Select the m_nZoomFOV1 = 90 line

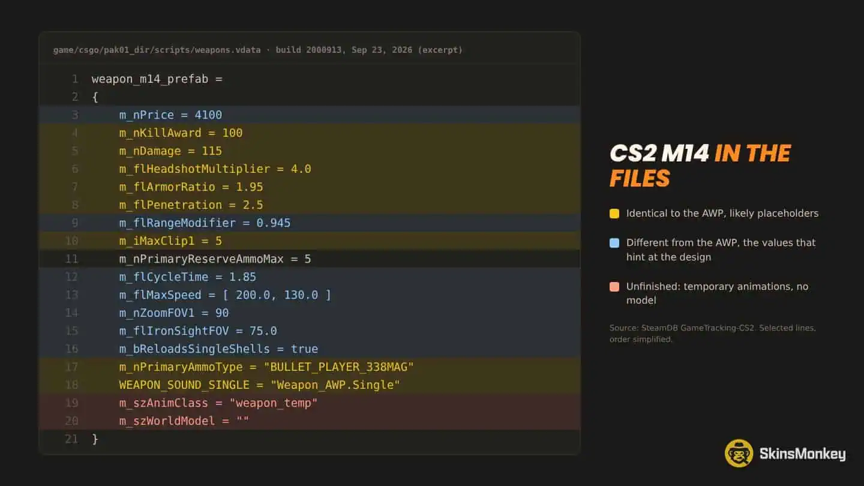[x=310, y=313]
